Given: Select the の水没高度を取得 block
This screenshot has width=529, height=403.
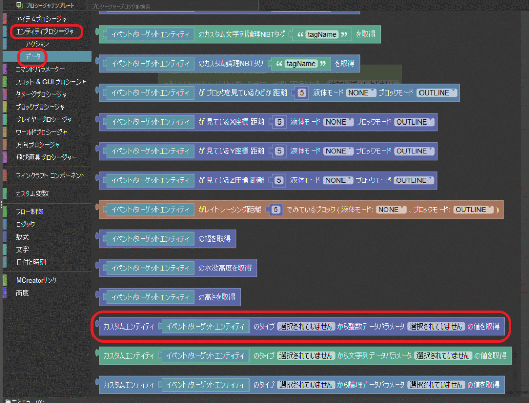Looking at the screenshot, I should click(225, 268).
